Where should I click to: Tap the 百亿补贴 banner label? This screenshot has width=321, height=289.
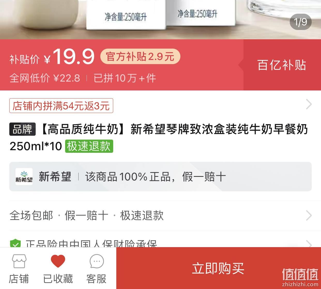(x=282, y=65)
